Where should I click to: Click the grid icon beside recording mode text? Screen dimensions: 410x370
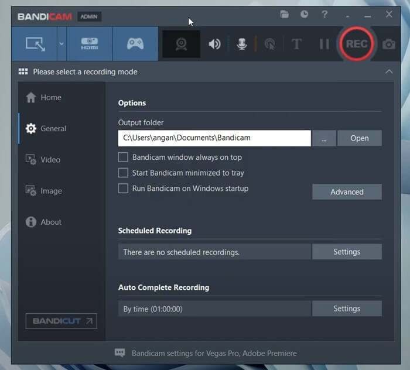point(23,71)
